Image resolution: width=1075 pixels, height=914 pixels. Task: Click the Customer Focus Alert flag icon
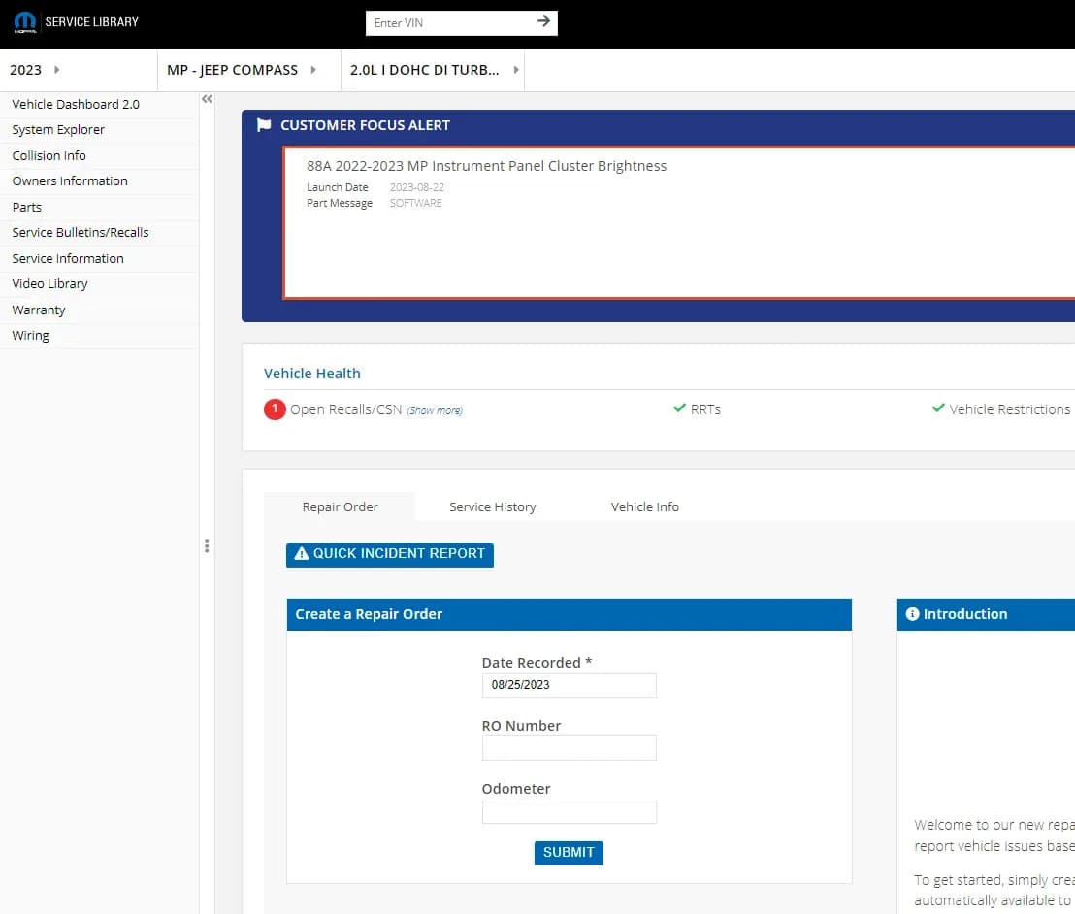point(263,125)
